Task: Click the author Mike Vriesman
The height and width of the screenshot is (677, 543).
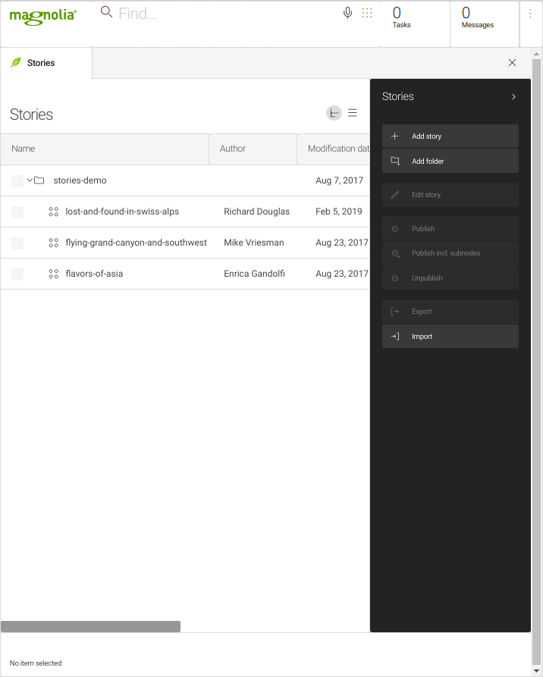Action: pos(254,243)
